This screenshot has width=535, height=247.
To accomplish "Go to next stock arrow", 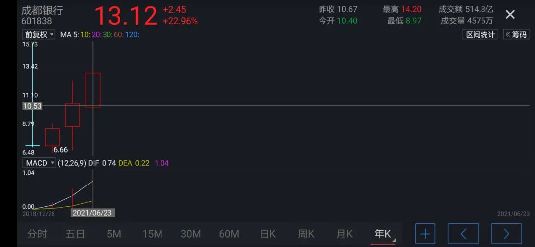I will tap(506, 233).
